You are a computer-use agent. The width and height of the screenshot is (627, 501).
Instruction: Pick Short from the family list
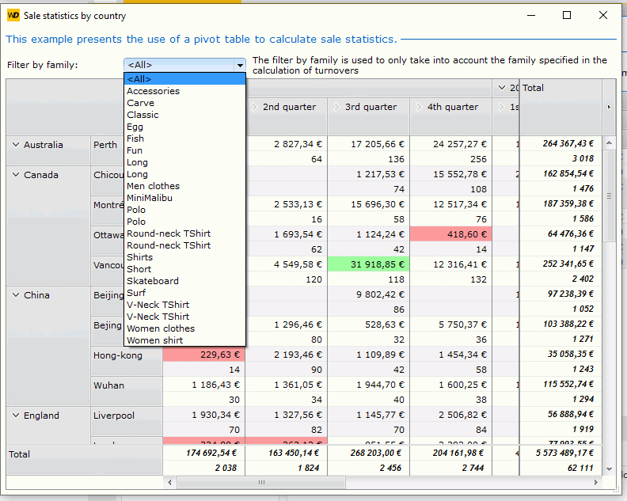(x=184, y=269)
